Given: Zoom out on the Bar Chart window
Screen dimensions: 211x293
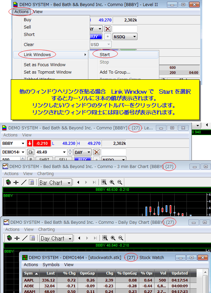Looking at the screenshot, I should (x=120, y=182).
